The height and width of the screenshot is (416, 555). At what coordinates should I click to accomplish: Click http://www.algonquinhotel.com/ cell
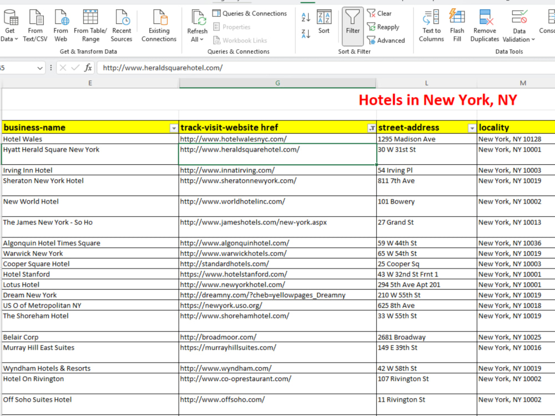[x=277, y=243]
